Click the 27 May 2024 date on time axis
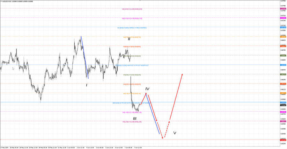 pyautogui.click(x=4, y=147)
